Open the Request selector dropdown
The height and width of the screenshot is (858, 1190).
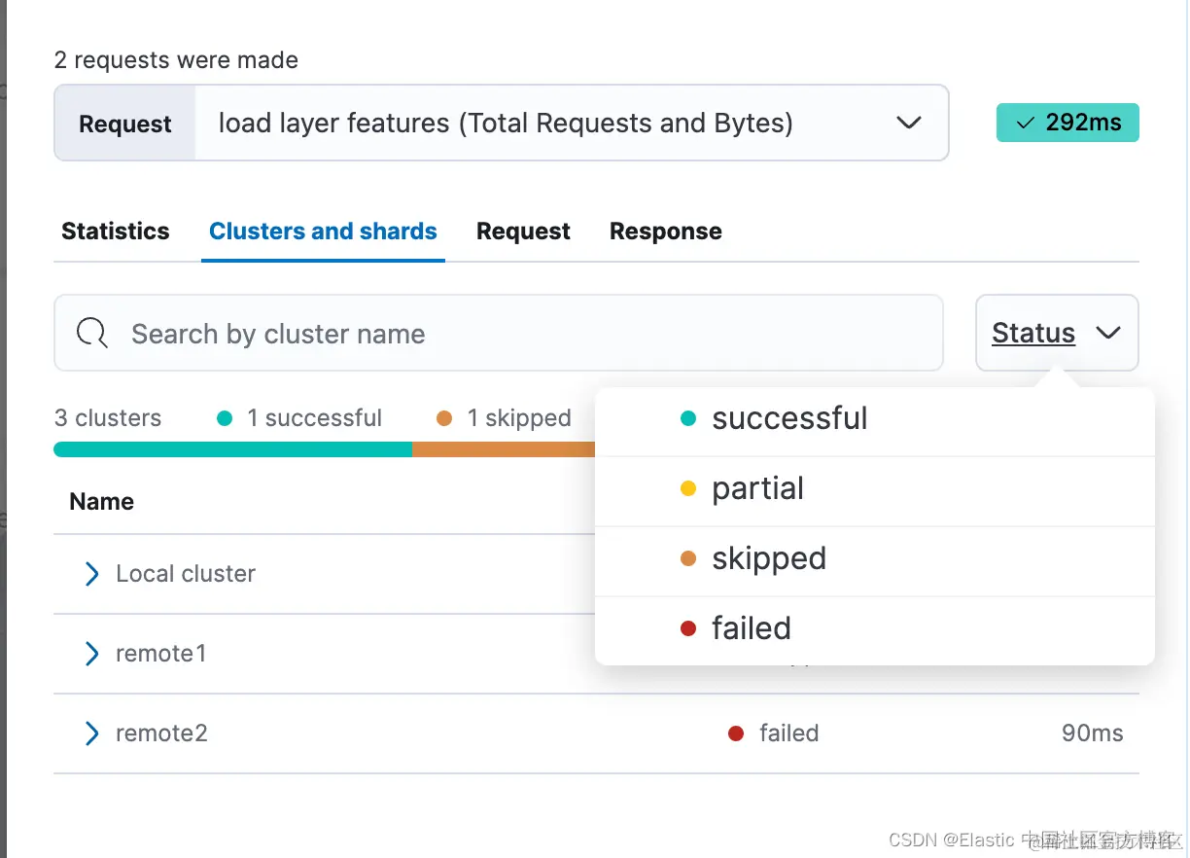pos(571,124)
